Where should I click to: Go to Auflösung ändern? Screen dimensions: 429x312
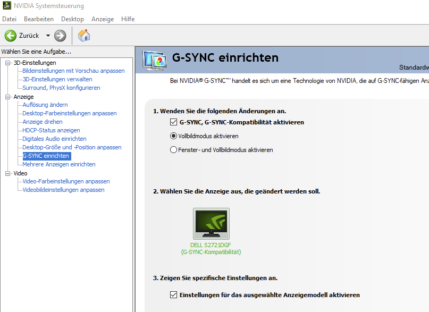click(45, 105)
